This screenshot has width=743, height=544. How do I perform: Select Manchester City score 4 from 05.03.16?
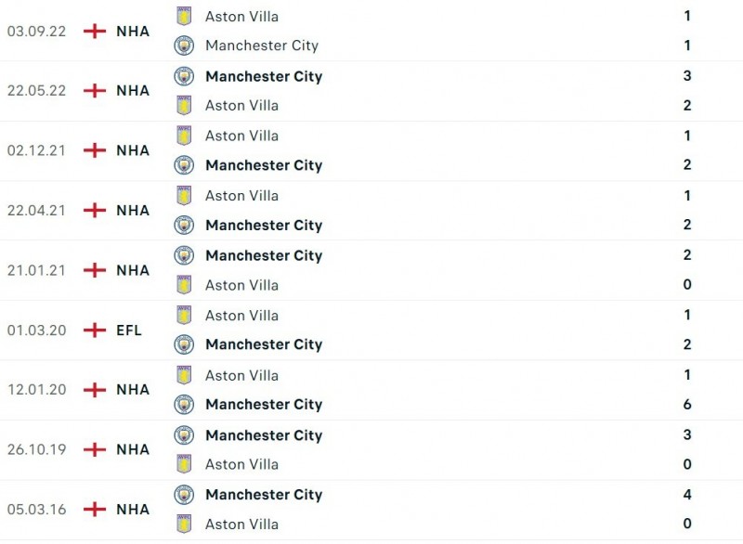[x=687, y=495]
